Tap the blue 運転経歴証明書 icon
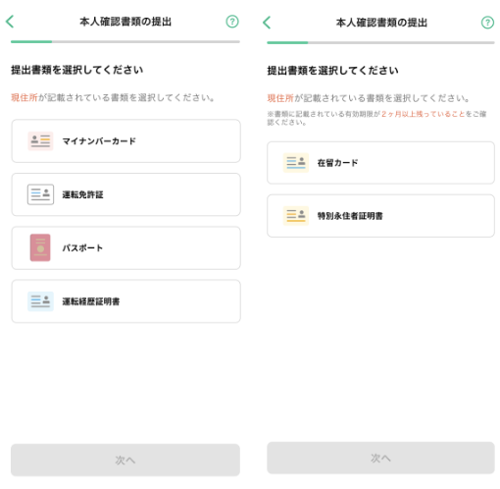The height and width of the screenshot is (489, 500). 40,301
